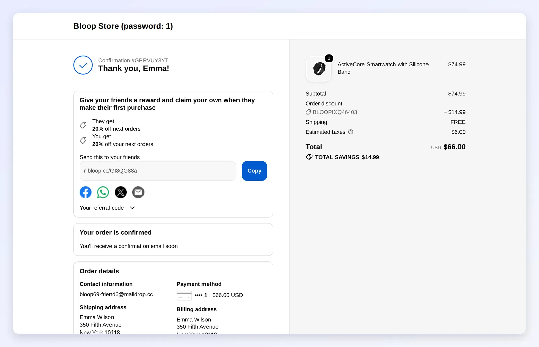Click the 'TOTAL SAVINGS $14.99' text
Viewport: 539px width, 347px height.
[347, 157]
